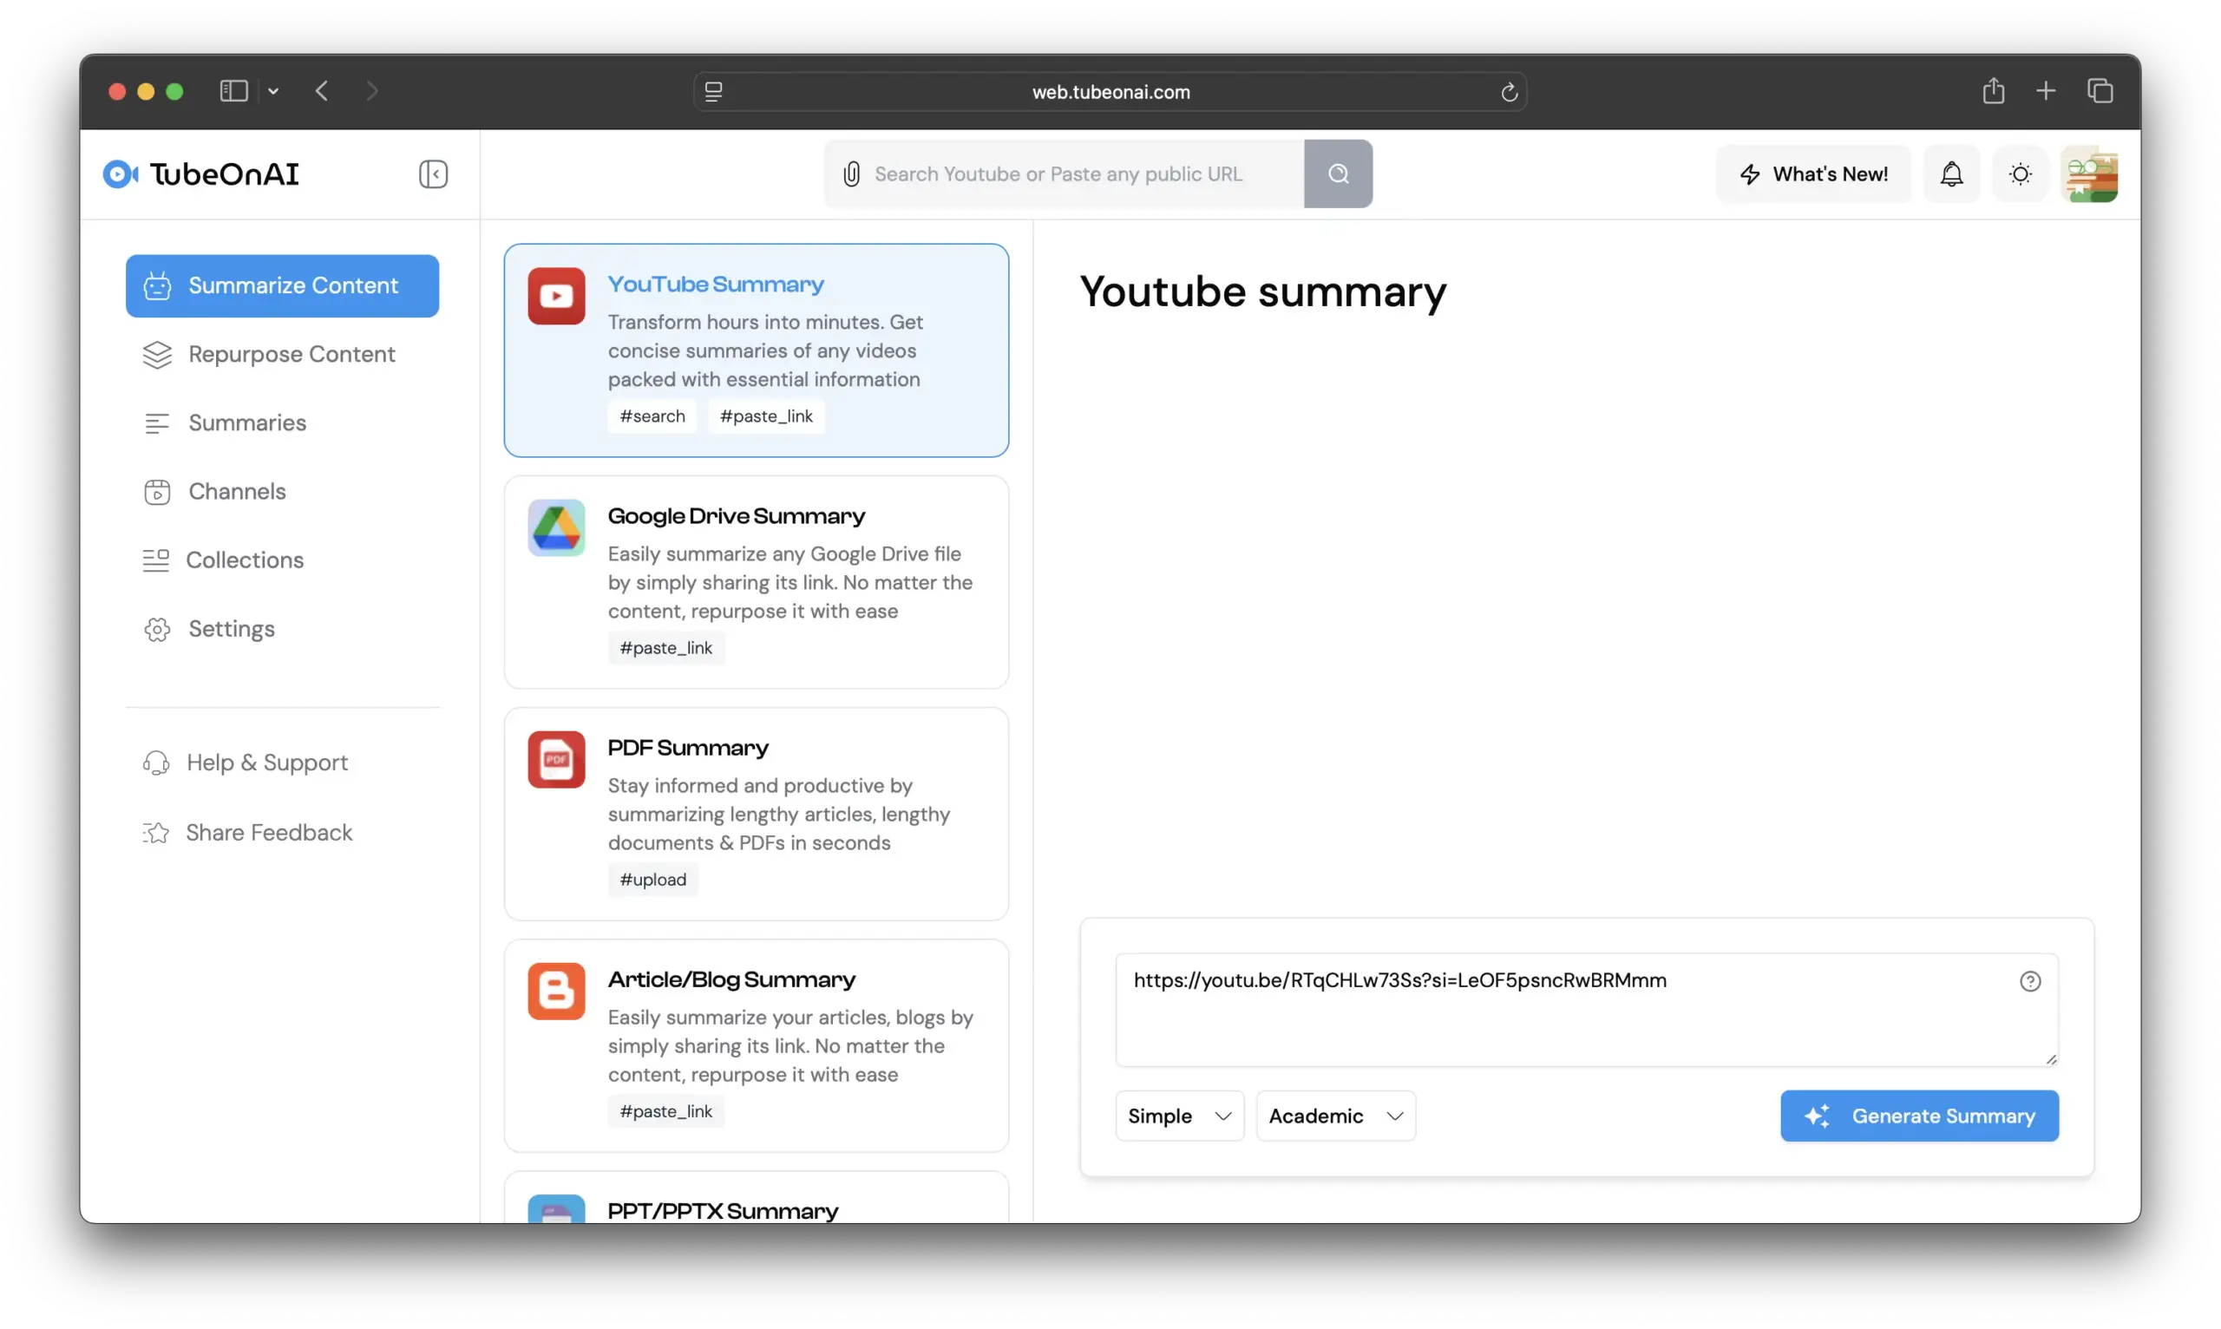Expand the Academic tone dropdown
2221x1329 pixels.
click(x=1335, y=1116)
